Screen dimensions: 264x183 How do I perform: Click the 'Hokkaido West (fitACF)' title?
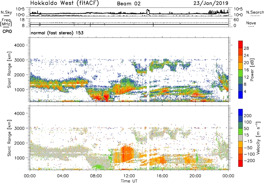pyautogui.click(x=64, y=3)
